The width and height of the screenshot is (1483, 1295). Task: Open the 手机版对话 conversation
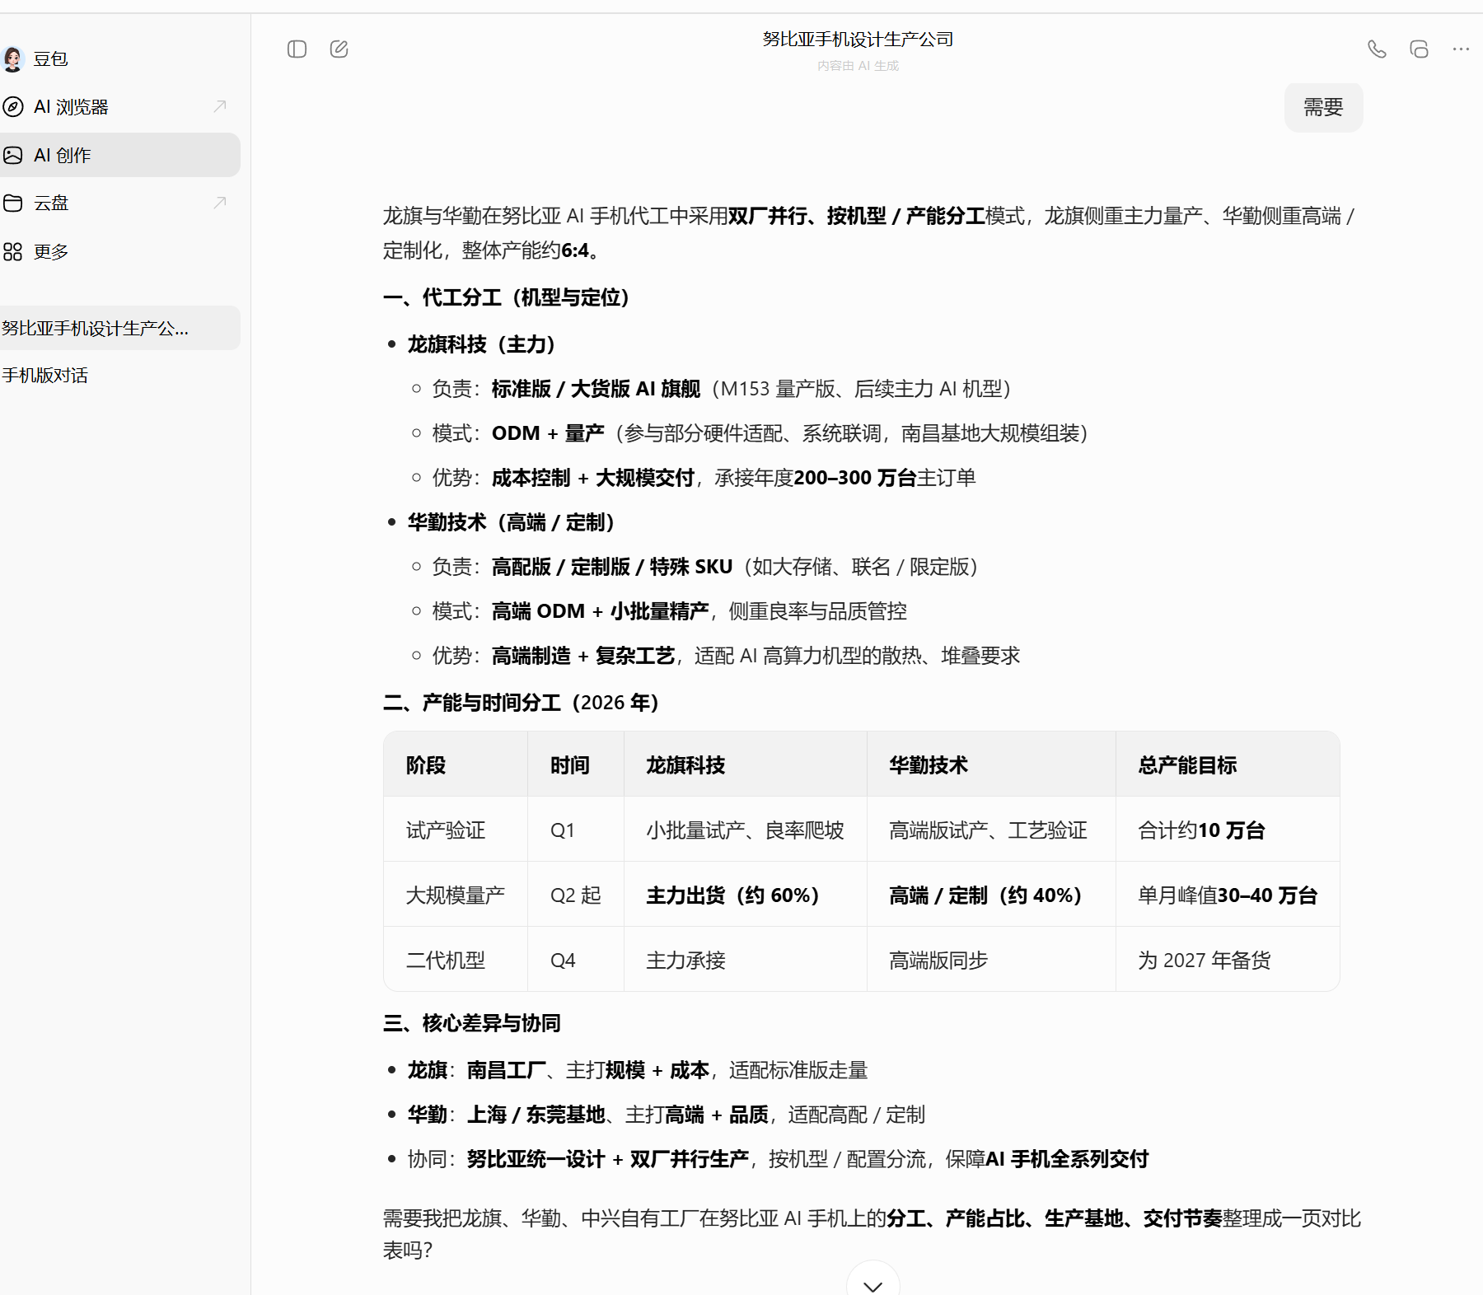click(x=120, y=376)
